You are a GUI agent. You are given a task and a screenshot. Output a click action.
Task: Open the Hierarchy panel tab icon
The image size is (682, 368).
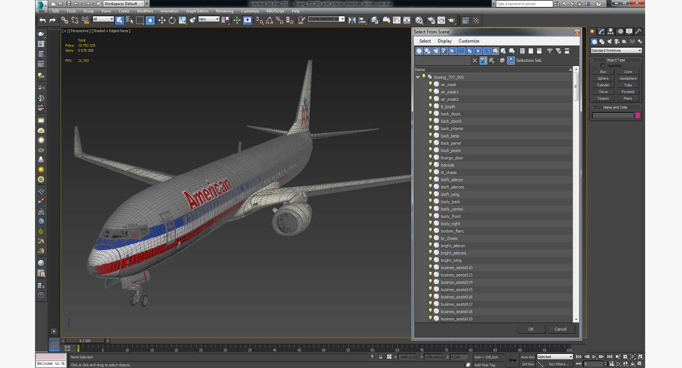coord(611,32)
